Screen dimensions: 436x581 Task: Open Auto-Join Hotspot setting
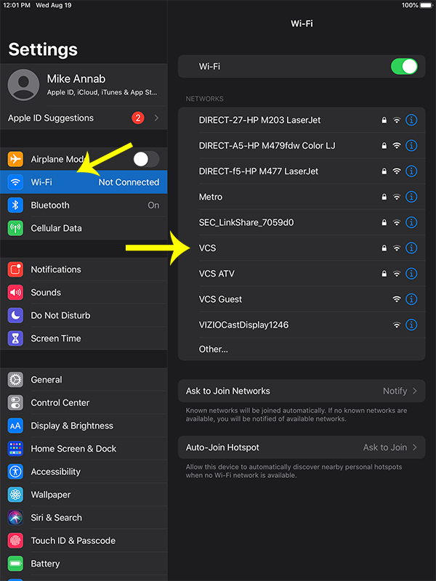pyautogui.click(x=302, y=447)
